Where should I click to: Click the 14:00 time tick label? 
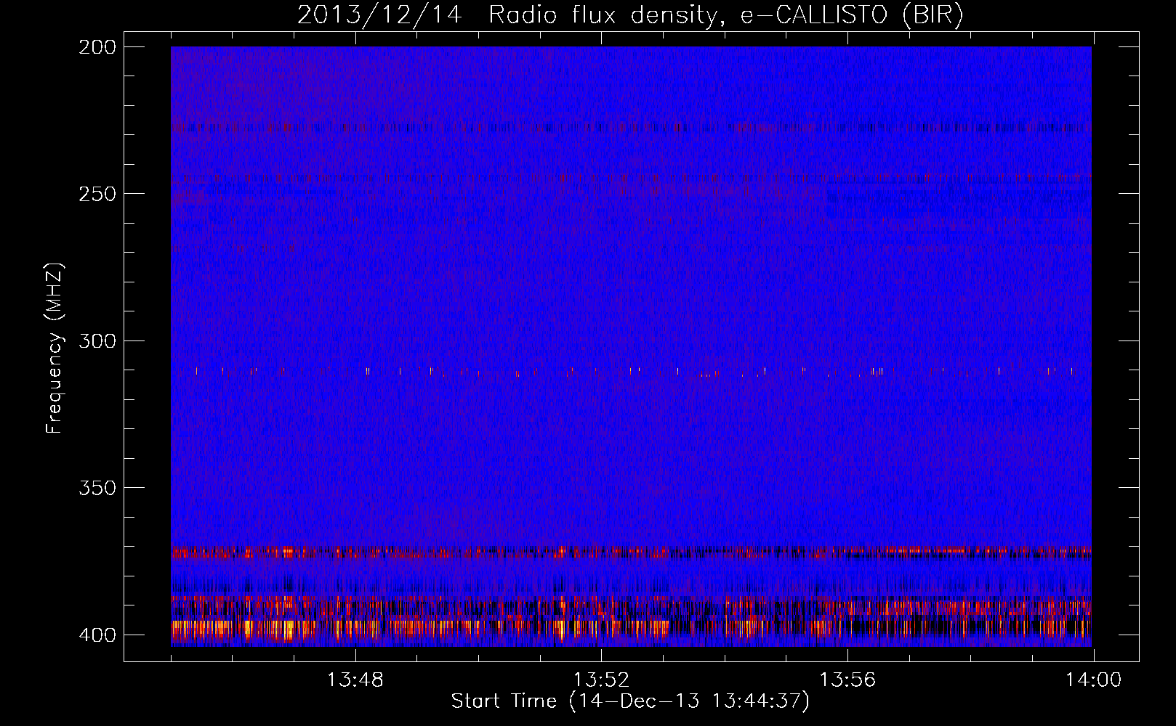[x=1094, y=680]
